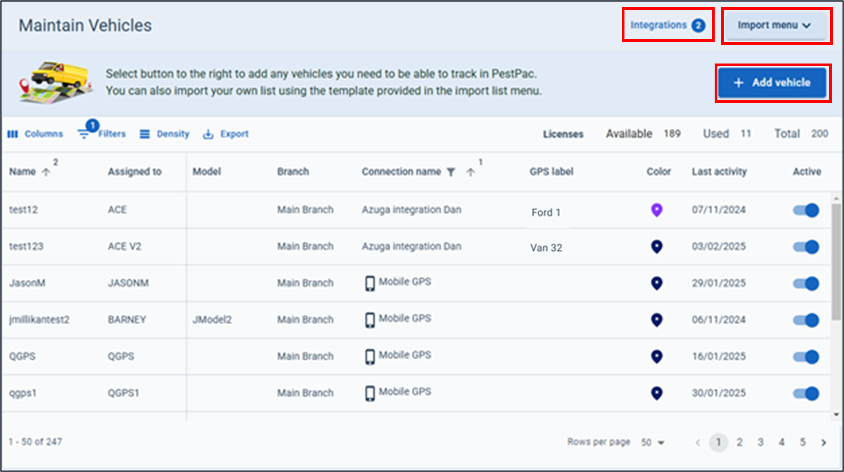Expand the Import menu dropdown
This screenshot has width=844, height=472.
[775, 25]
